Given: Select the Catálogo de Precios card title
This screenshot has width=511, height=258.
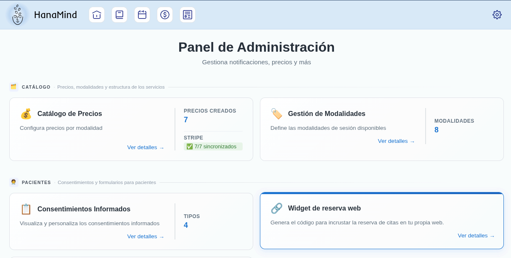Looking at the screenshot, I should [x=70, y=114].
